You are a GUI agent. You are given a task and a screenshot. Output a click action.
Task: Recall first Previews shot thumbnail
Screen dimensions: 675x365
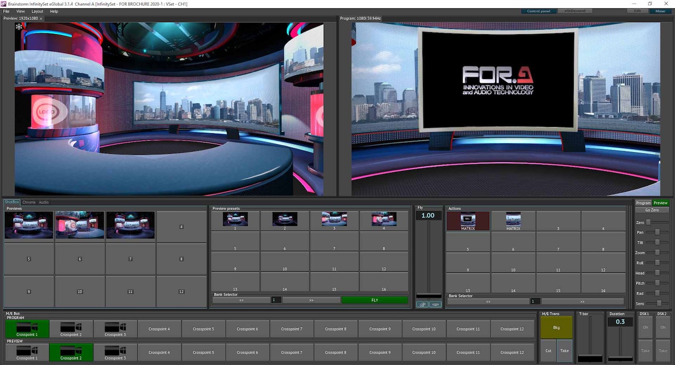[29, 225]
